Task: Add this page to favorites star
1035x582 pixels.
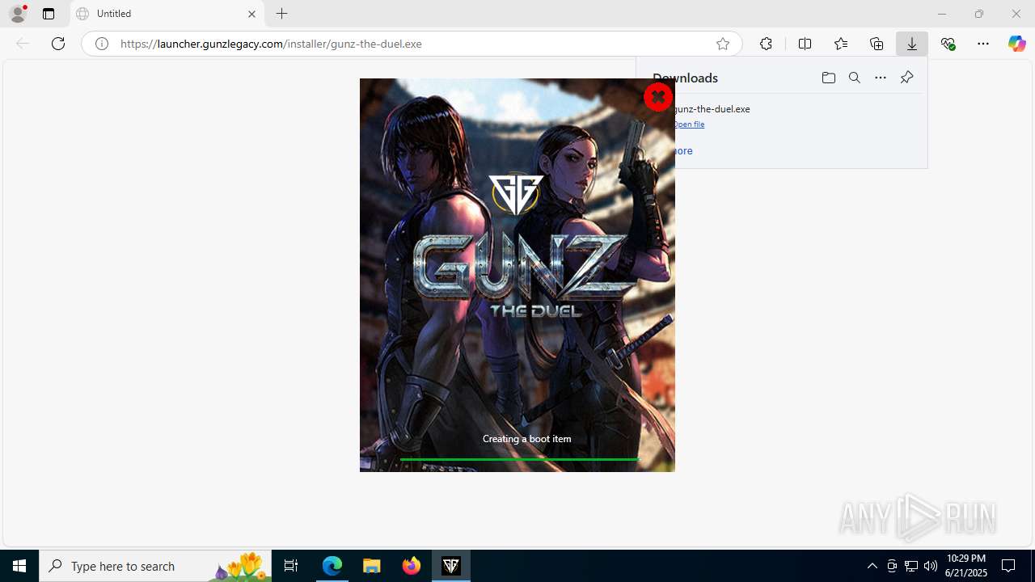Action: 723,44
